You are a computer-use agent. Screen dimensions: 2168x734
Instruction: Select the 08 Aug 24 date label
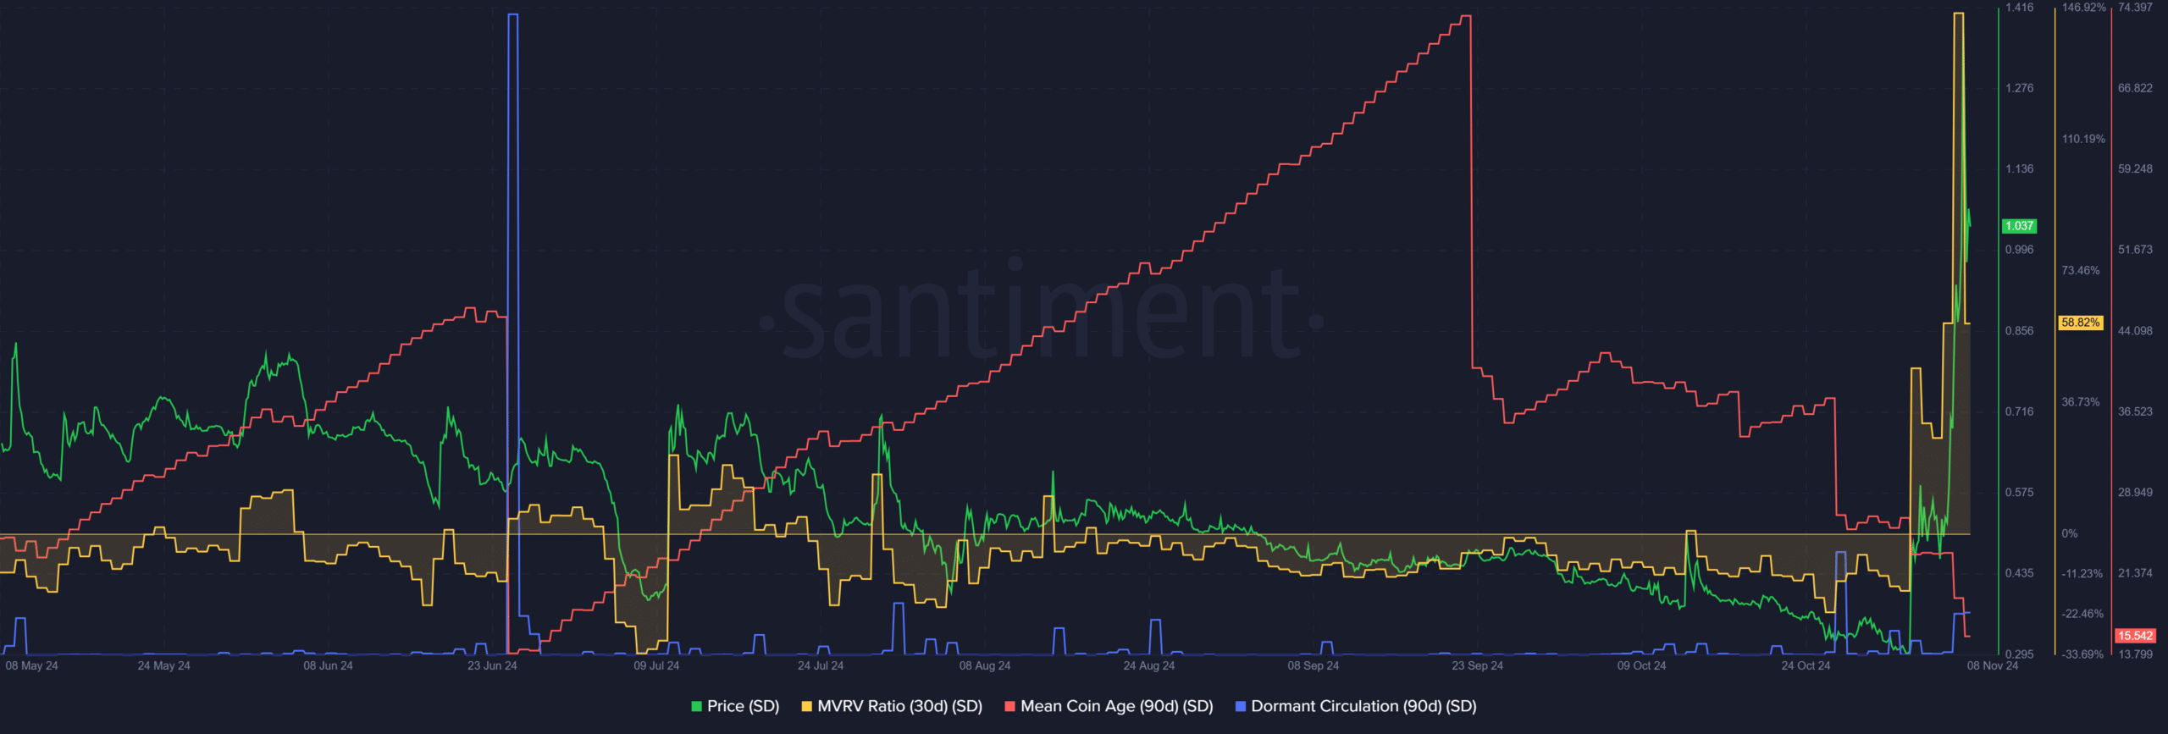point(985,666)
